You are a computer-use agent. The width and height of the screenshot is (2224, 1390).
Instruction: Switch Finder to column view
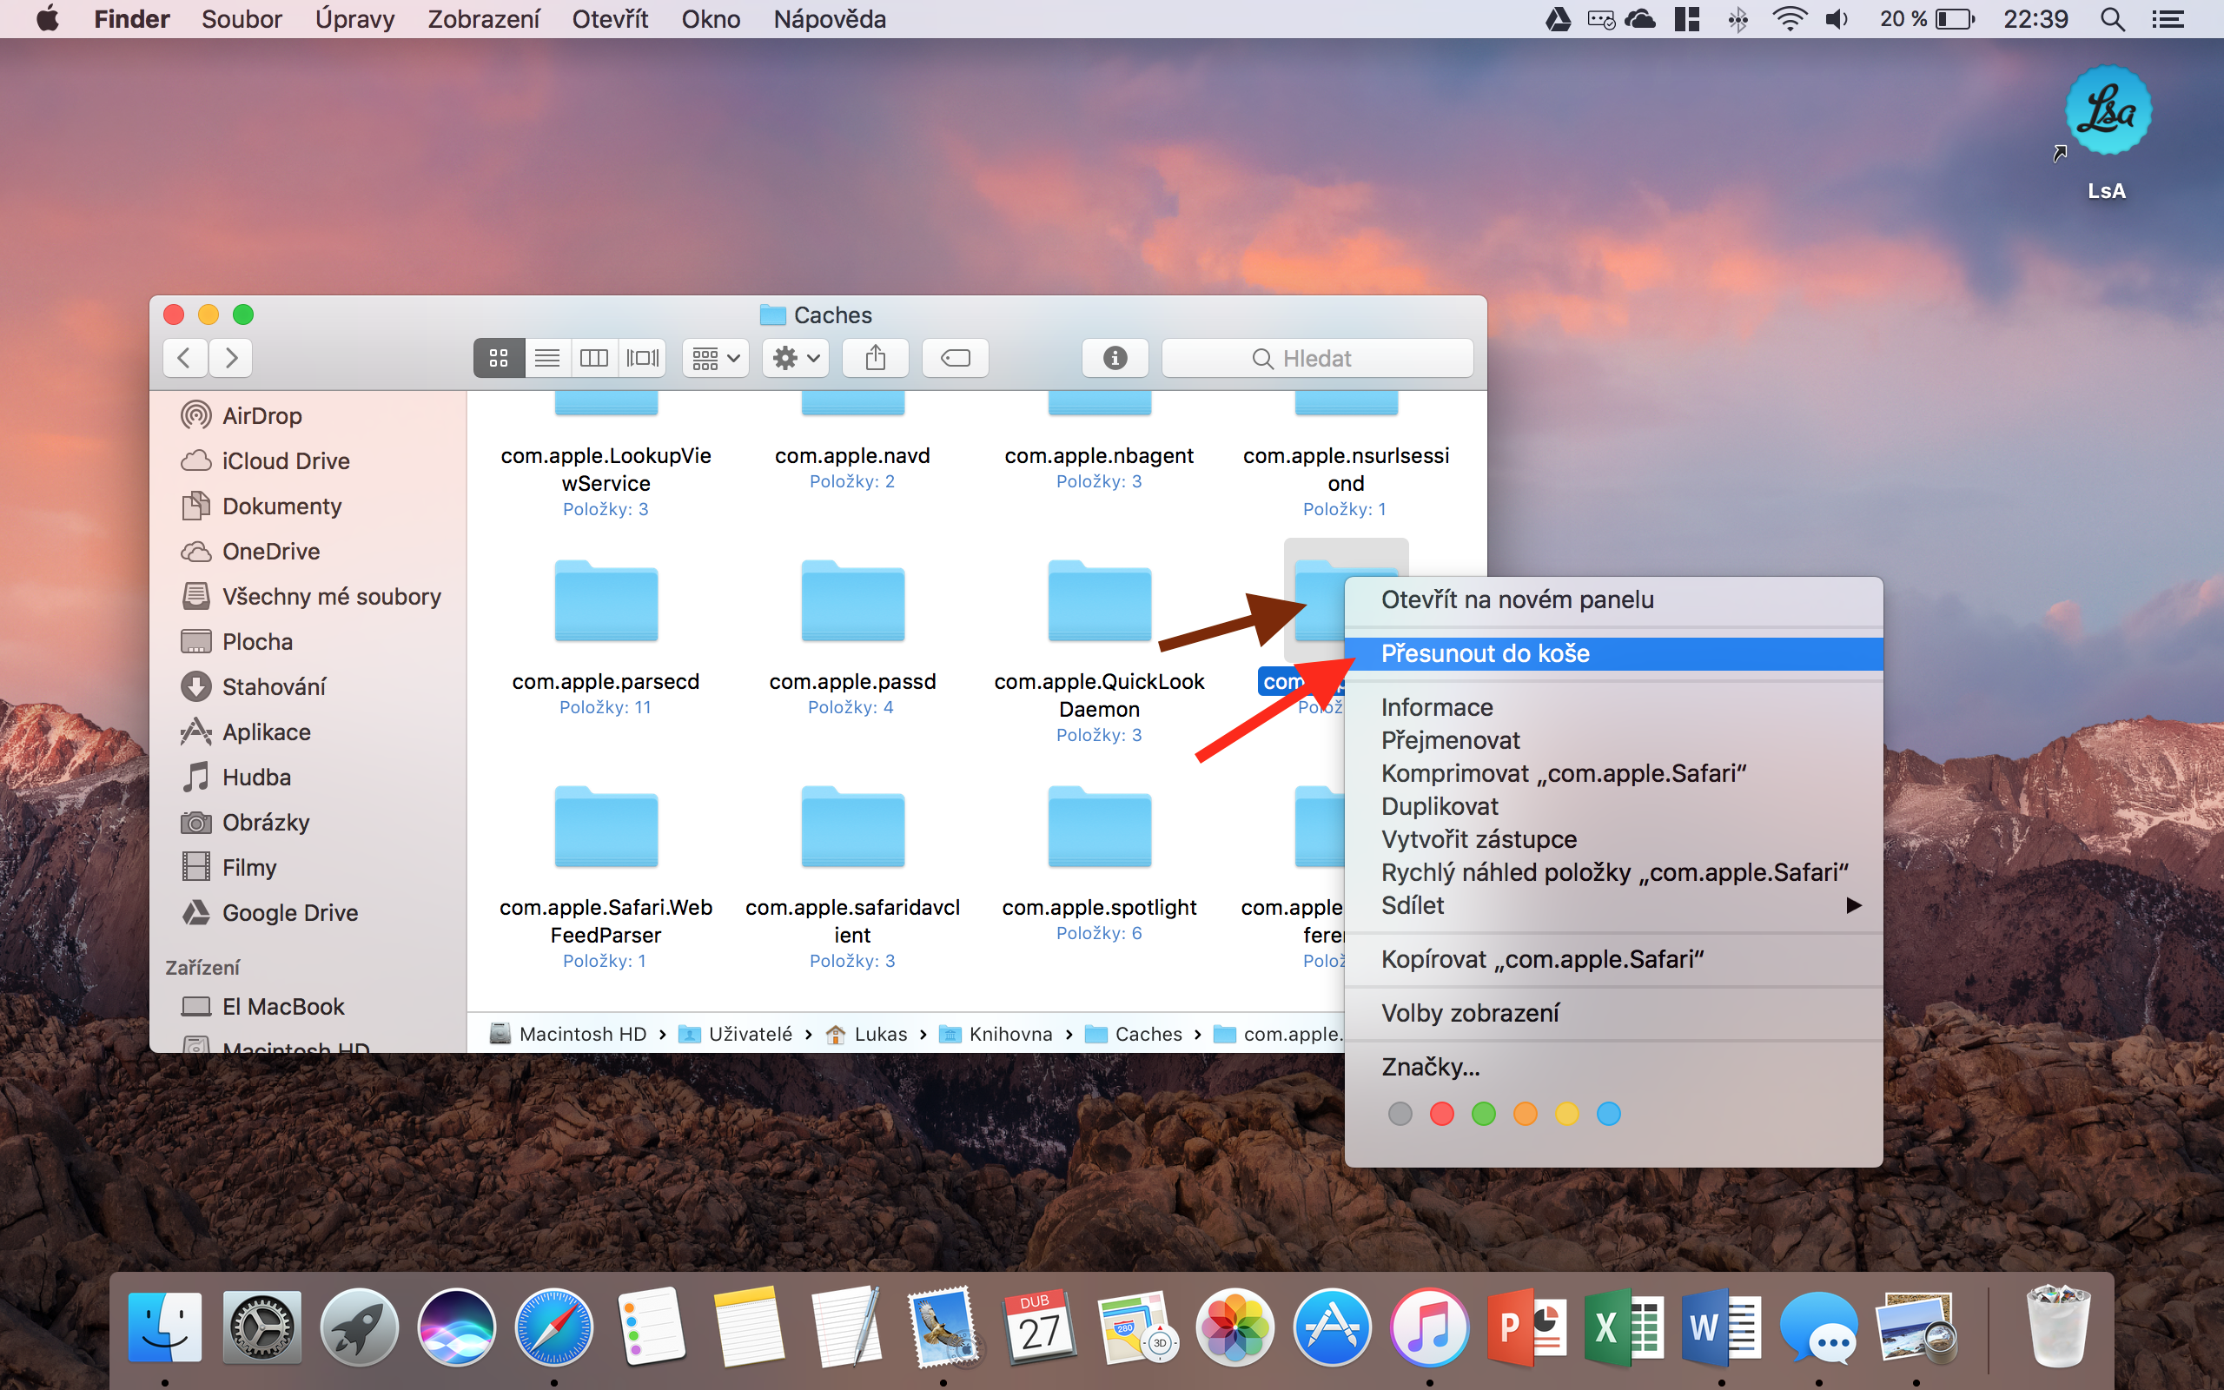click(593, 358)
